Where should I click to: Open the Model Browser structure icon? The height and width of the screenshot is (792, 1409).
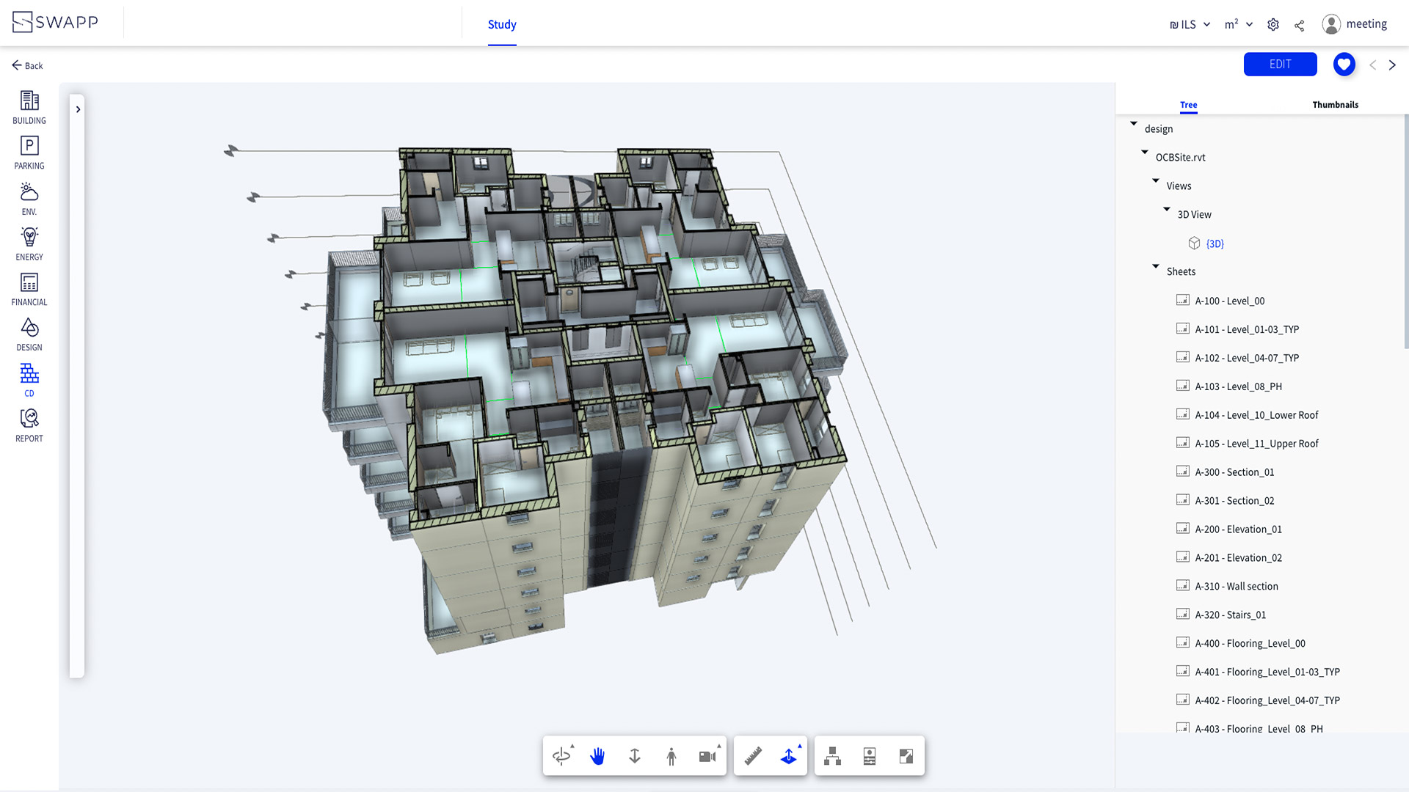coord(832,756)
